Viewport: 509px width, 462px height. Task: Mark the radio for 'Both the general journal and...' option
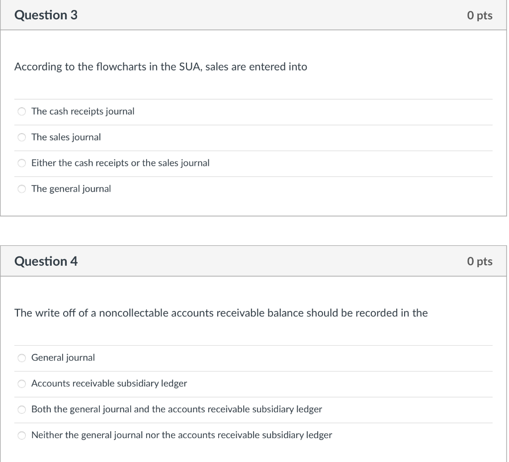(x=22, y=409)
